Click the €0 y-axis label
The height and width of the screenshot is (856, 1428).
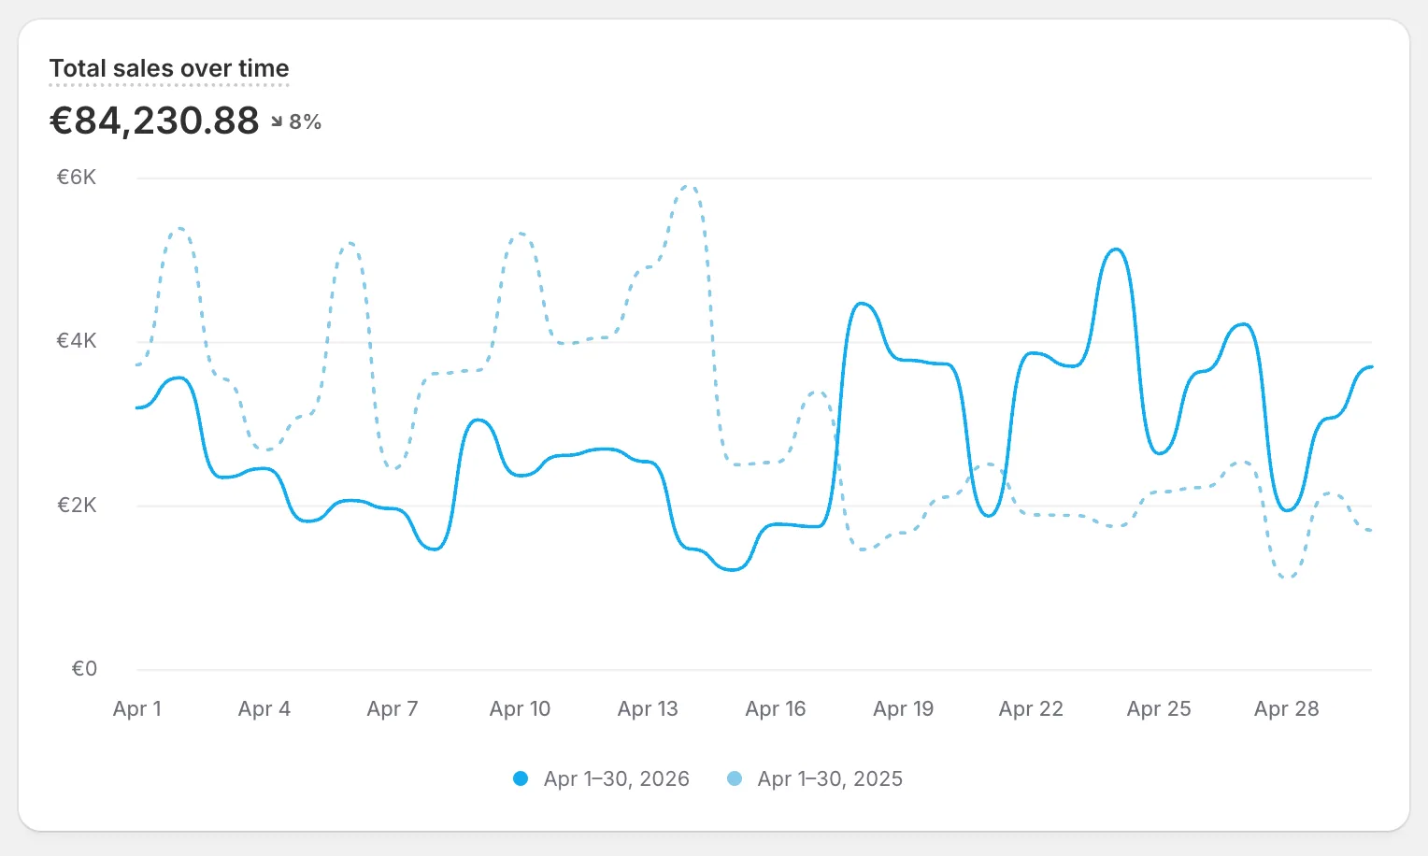[84, 669]
